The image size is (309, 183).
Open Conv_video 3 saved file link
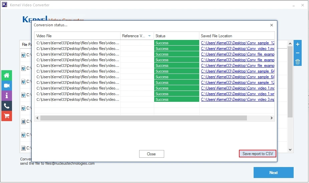coord(238,99)
